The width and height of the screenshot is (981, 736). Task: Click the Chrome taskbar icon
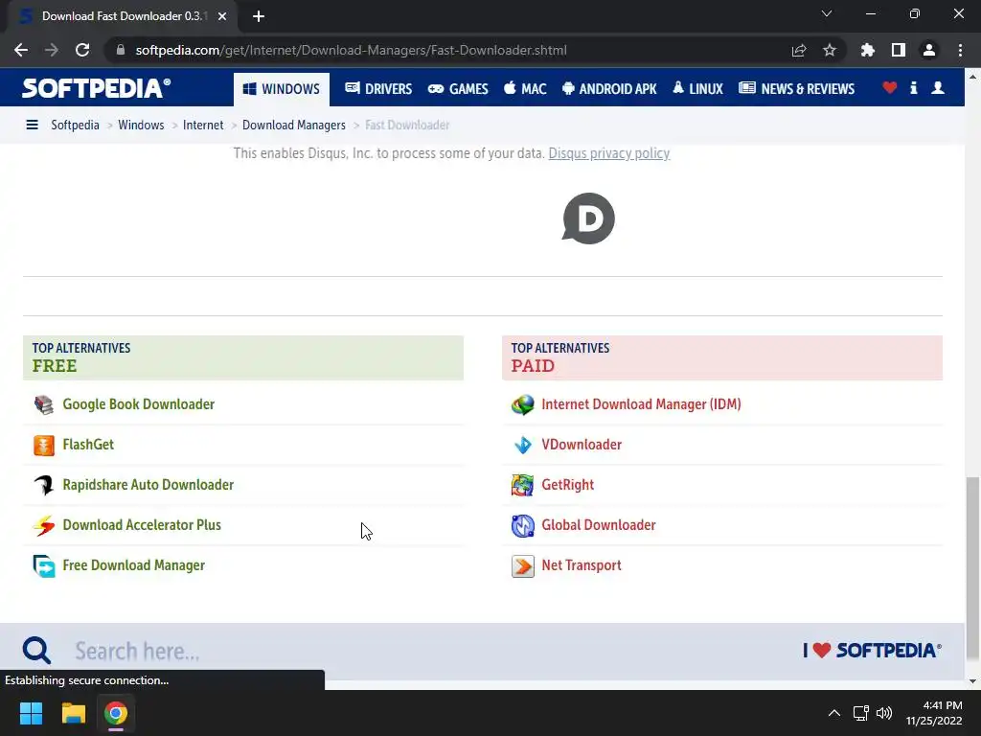click(x=116, y=713)
